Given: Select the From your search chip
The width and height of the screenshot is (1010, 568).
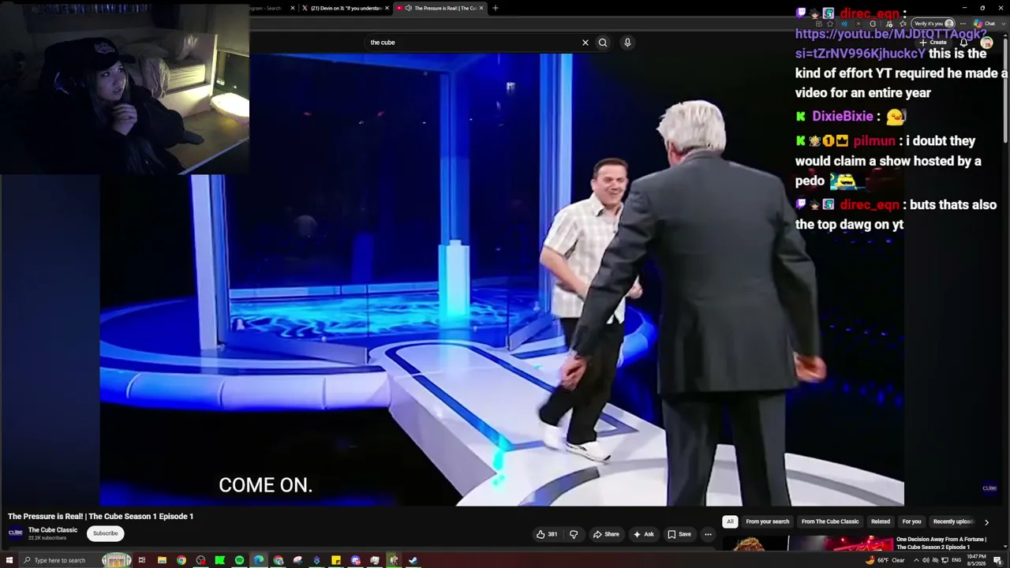Looking at the screenshot, I should click(767, 521).
